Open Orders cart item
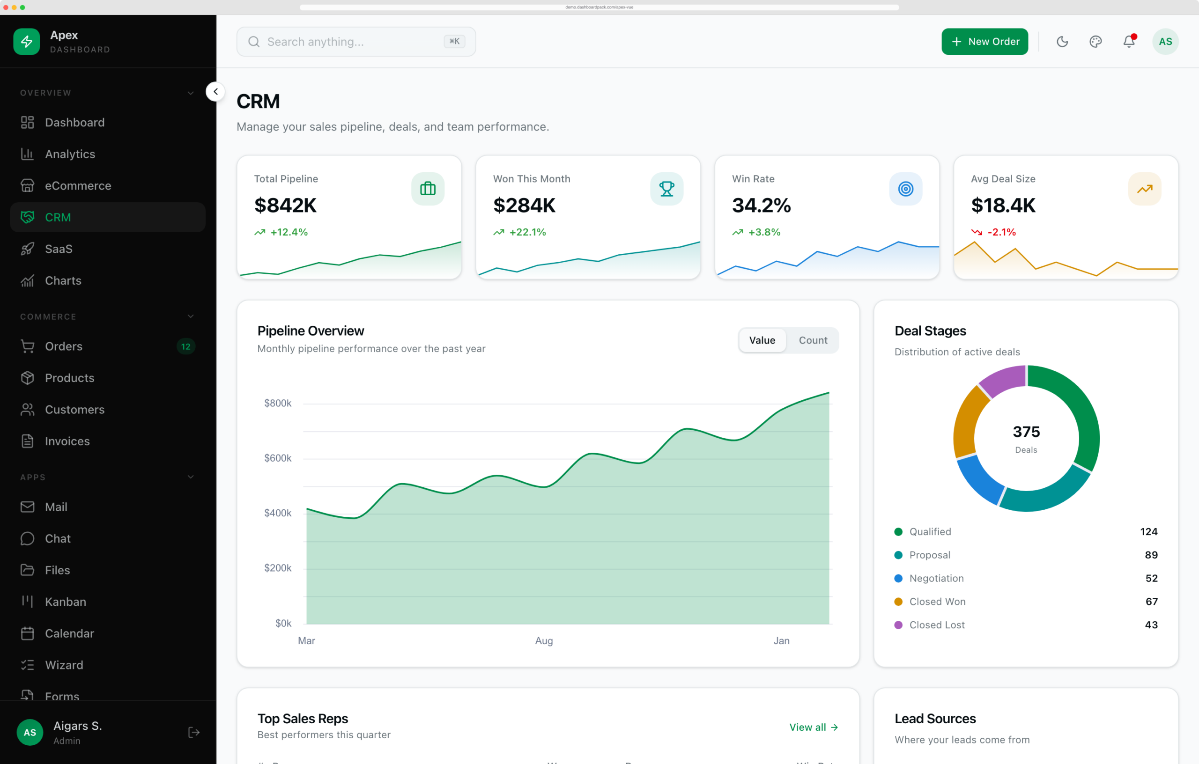The image size is (1199, 764). [x=108, y=346]
